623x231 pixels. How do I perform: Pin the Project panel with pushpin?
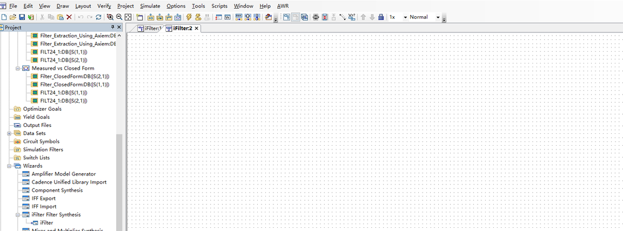(113, 27)
